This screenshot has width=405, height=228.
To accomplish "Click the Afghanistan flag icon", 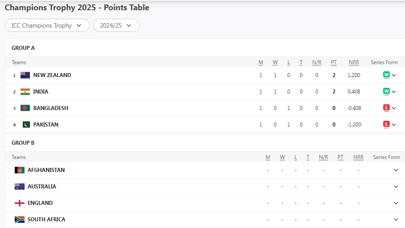I will click(x=20, y=170).
